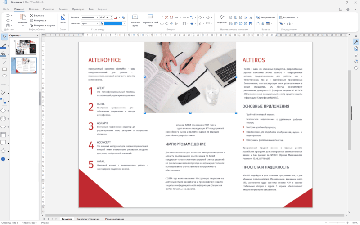Select the flowchart shapes tool in left toolbar

coord(3,135)
